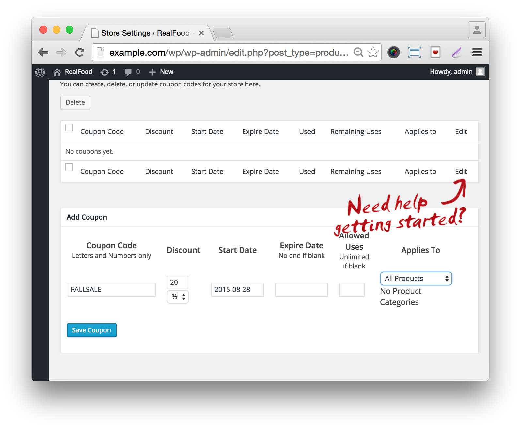Click the purple feather extension icon
This screenshot has height=429, width=520.
[456, 52]
